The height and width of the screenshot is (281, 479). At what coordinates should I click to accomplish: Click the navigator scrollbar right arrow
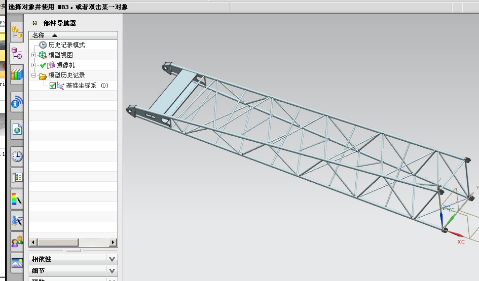(x=113, y=243)
